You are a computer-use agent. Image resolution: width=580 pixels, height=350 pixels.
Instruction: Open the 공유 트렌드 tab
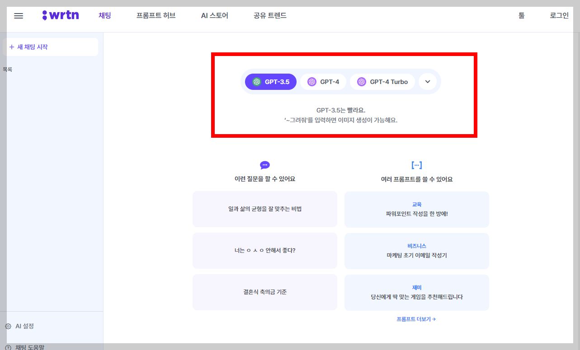pos(270,15)
